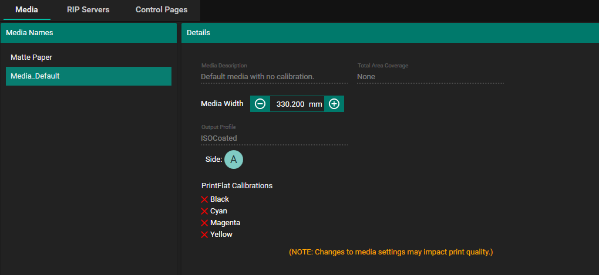Focus the Media Description text field
Viewport: 599px width, 275px height.
point(274,77)
